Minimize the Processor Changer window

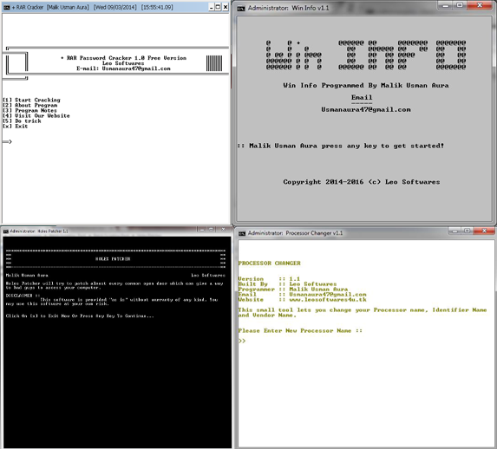[x=454, y=231]
